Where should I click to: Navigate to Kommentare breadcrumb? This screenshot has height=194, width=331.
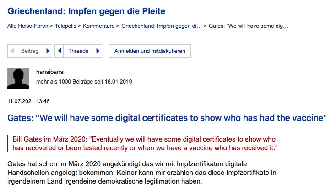(99, 26)
